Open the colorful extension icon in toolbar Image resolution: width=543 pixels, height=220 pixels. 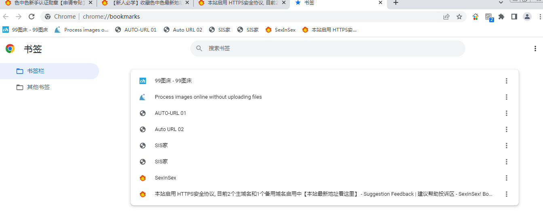[x=475, y=17]
